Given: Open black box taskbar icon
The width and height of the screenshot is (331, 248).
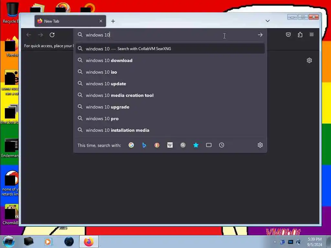Looking at the screenshot, I should (28, 242).
